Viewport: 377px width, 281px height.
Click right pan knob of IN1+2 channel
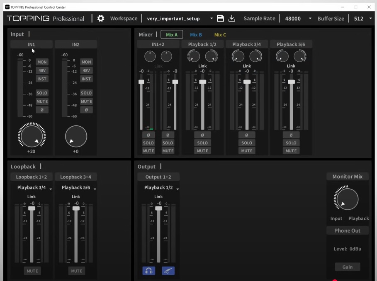[166, 56]
